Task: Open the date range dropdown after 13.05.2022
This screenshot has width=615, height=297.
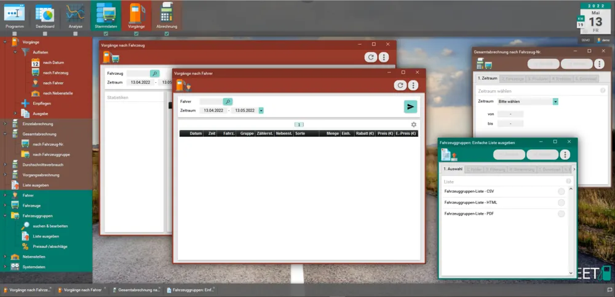Action: (x=261, y=110)
